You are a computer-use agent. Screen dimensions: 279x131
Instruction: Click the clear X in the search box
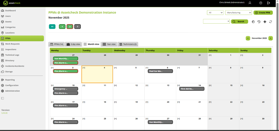[229, 21]
